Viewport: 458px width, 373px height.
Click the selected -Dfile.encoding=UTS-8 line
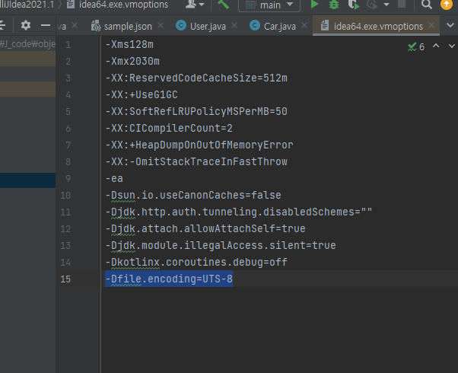click(x=169, y=279)
